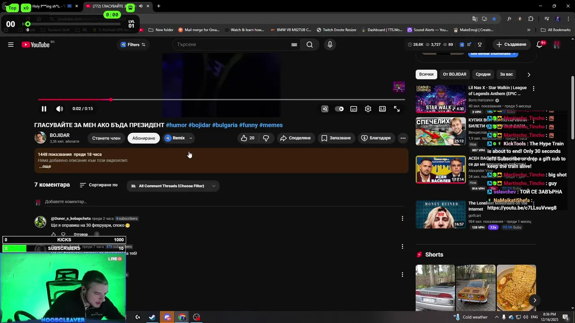Subscribe with the Абониране button
The width and height of the screenshot is (575, 323).
pos(144,138)
